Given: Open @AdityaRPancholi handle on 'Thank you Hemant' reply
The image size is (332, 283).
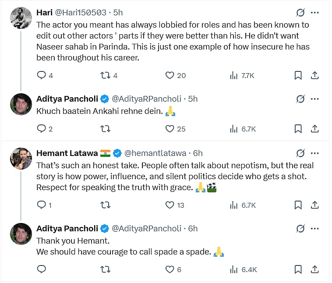Looking at the screenshot, I should click(146, 228).
